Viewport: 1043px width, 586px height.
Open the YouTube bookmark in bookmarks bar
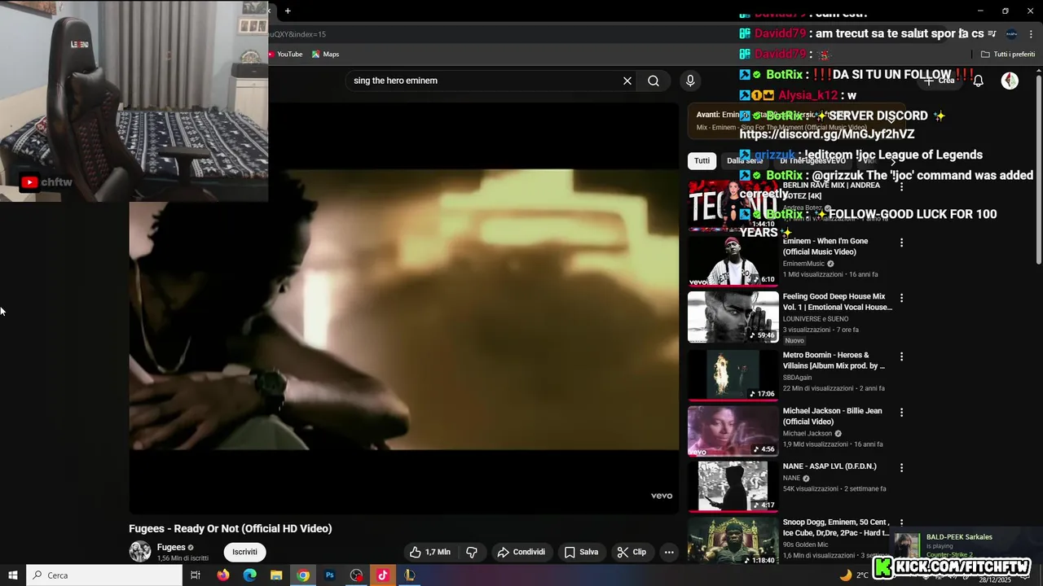point(285,55)
